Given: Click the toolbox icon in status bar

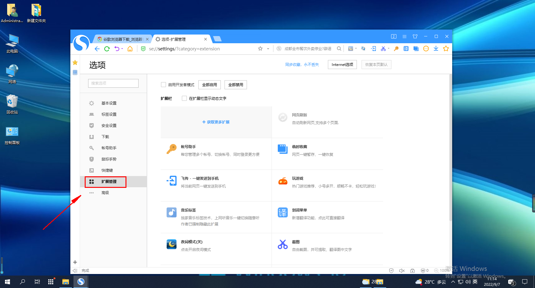Looking at the screenshot, I should [412, 271].
